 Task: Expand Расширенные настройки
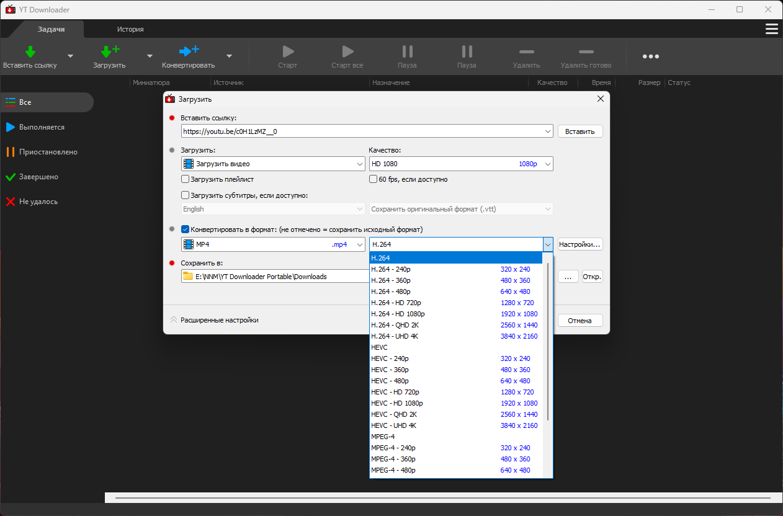(x=215, y=320)
